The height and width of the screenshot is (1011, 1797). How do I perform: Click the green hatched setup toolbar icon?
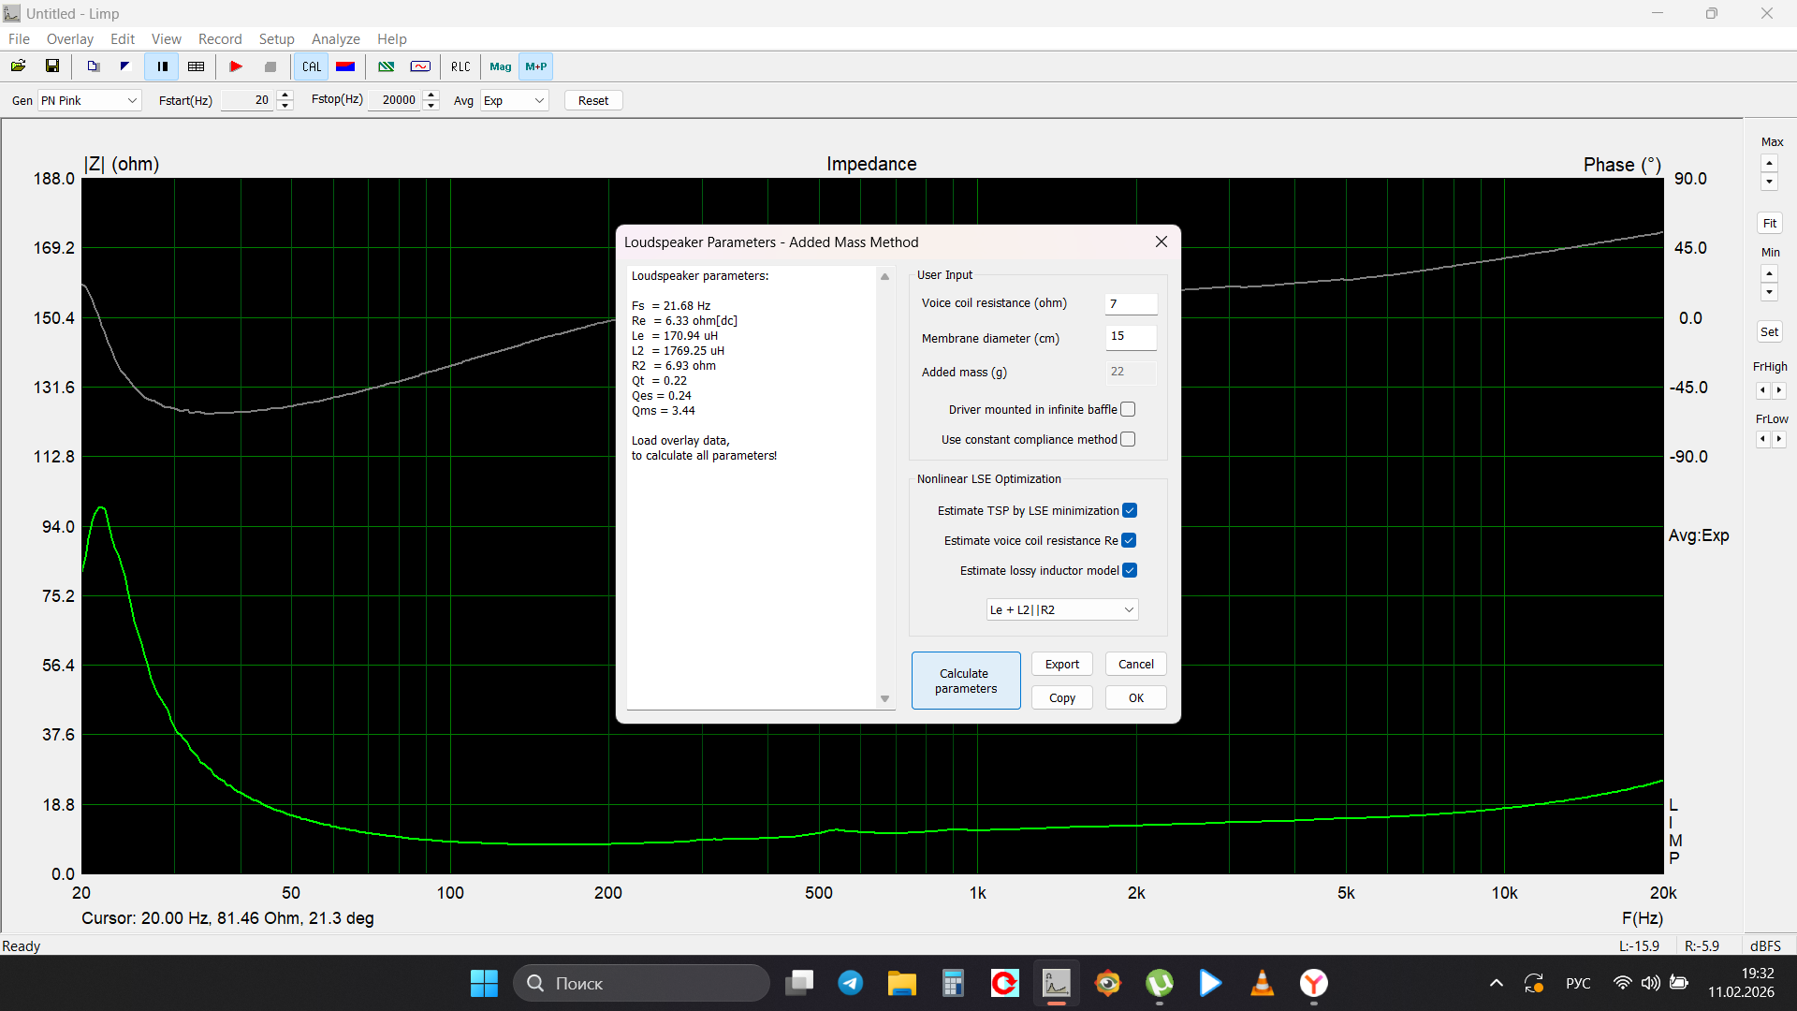[x=386, y=66]
